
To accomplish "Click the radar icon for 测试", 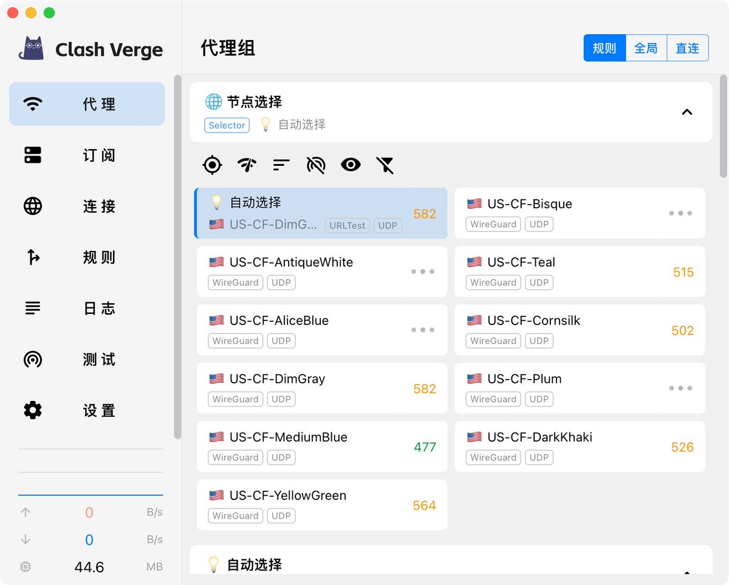I will click(33, 359).
